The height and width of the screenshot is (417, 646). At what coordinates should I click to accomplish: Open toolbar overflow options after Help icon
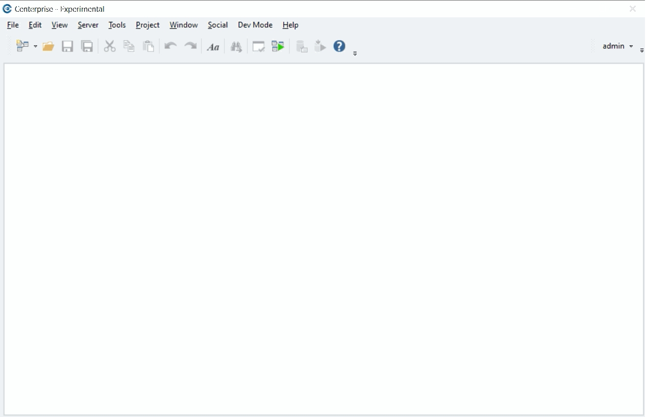pos(355,54)
